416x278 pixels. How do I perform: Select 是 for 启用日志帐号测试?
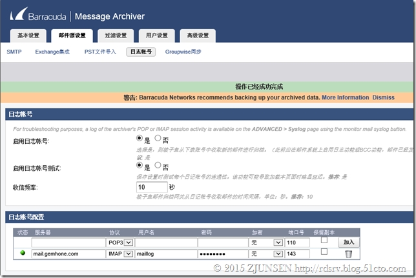(140, 165)
